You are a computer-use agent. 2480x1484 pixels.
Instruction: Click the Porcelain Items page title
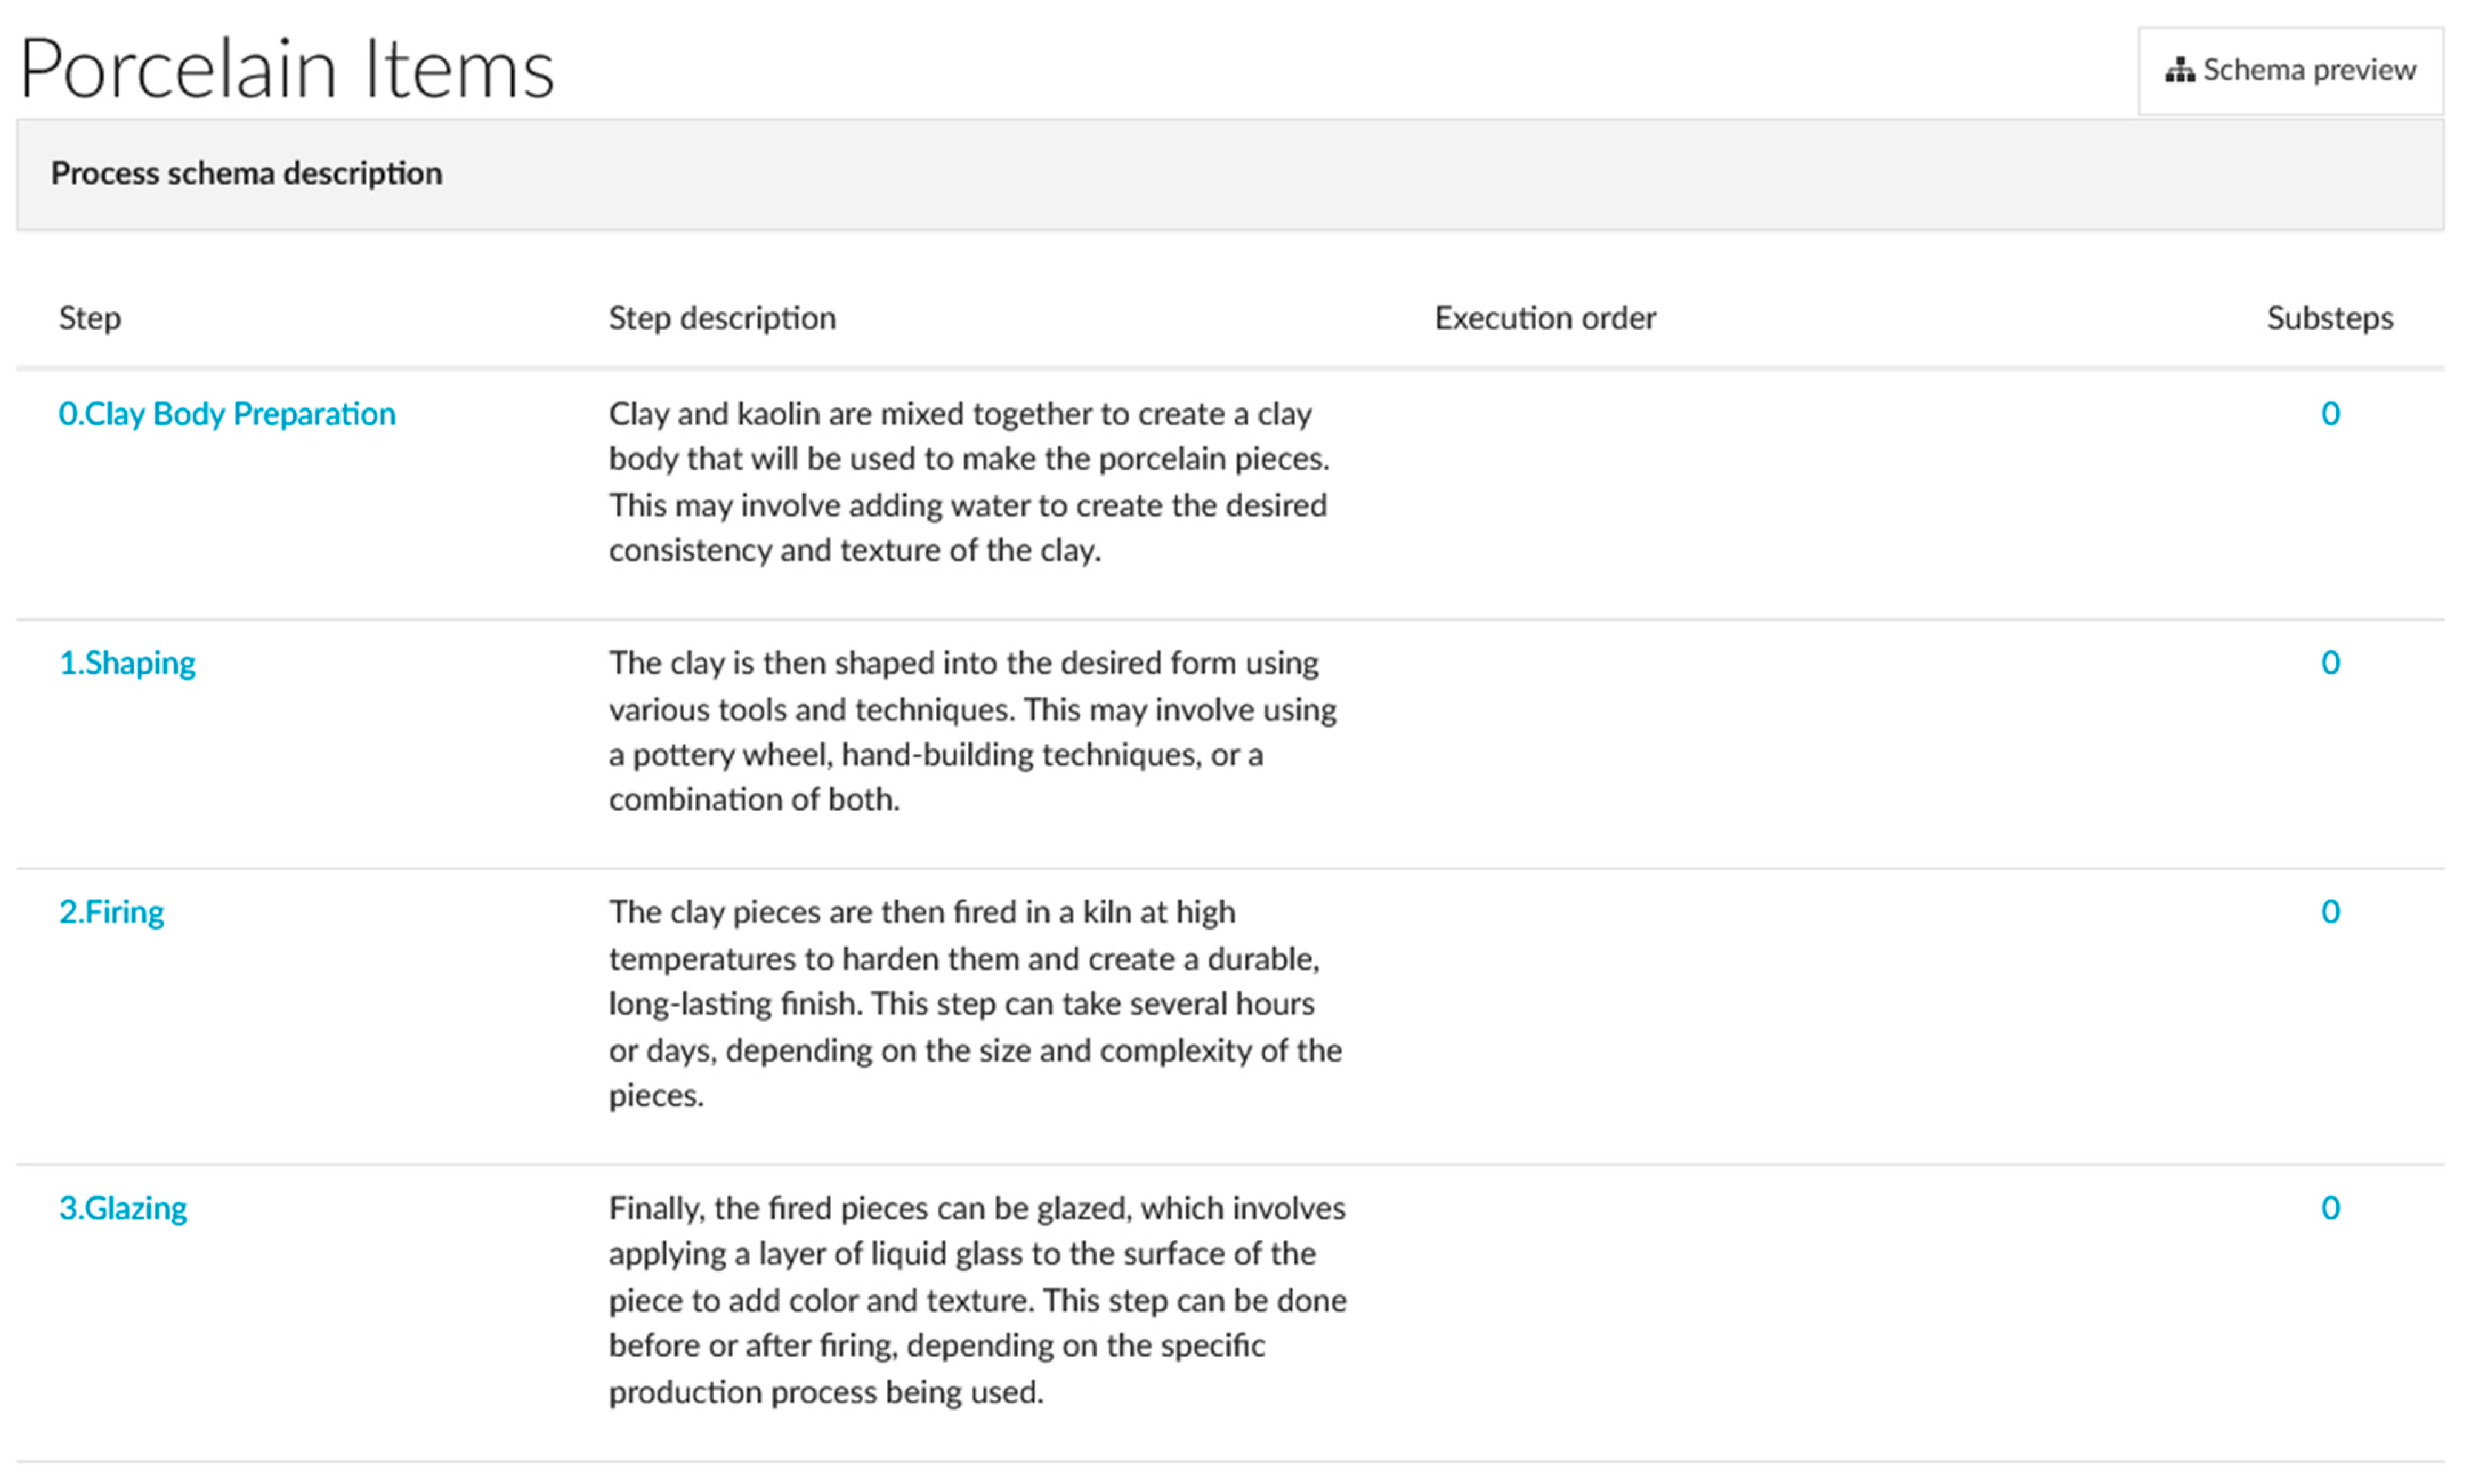(x=287, y=70)
